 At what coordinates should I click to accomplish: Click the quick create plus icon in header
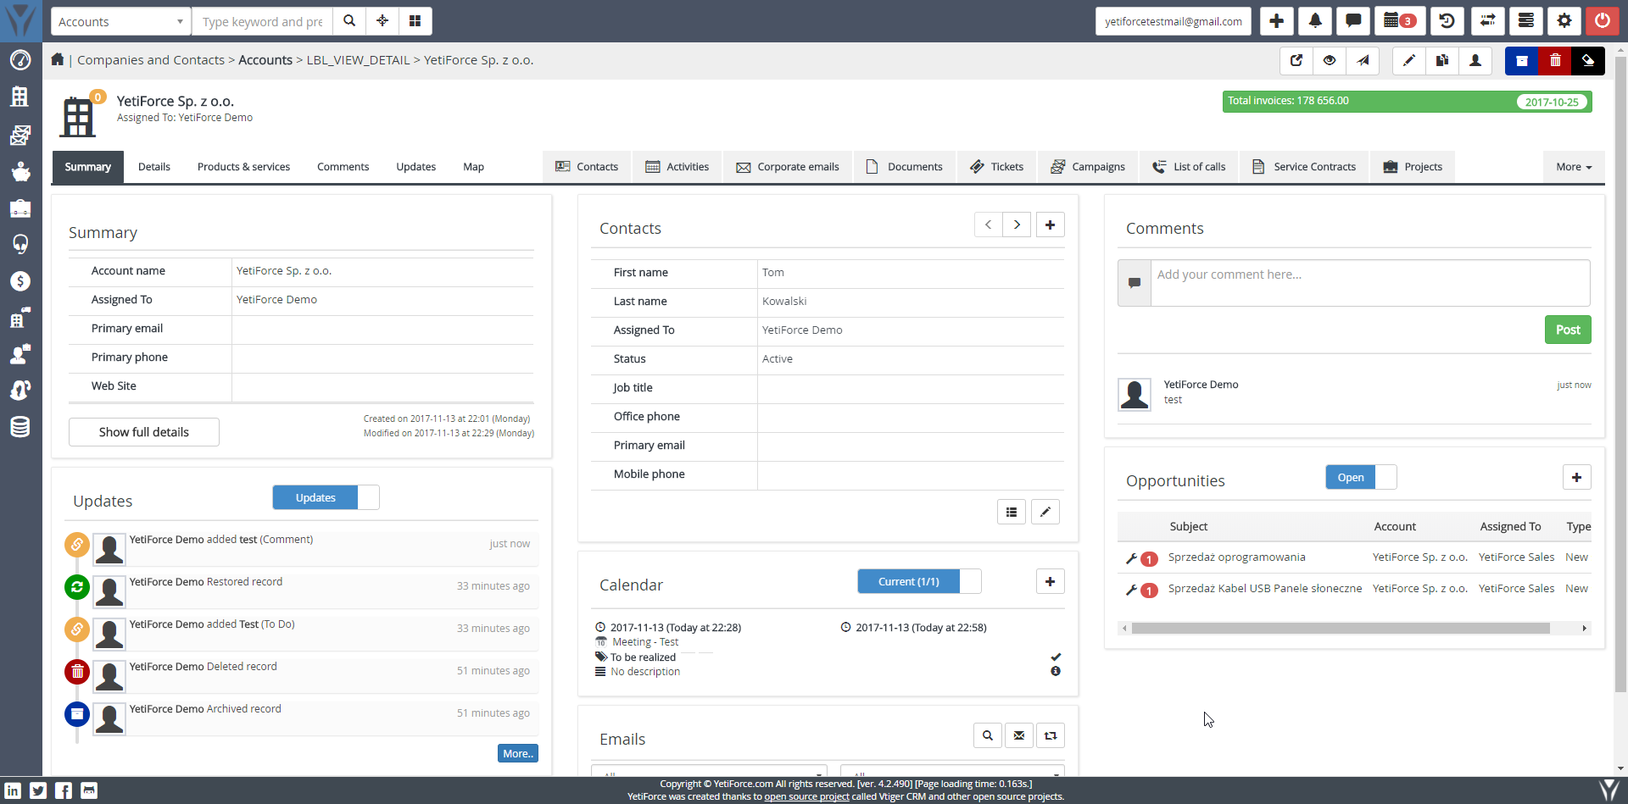[1276, 21]
